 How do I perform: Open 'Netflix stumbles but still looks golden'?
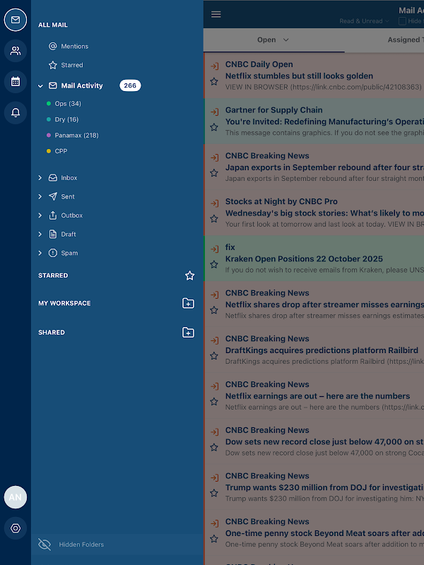point(299,76)
